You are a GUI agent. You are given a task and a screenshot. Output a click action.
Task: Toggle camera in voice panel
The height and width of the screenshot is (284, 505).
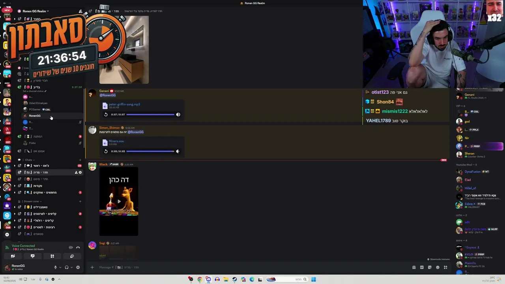(13, 256)
